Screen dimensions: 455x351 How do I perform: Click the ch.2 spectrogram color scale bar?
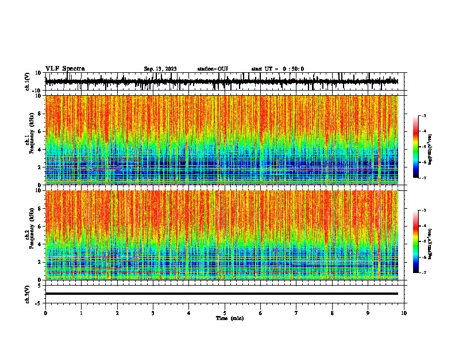tap(415, 241)
